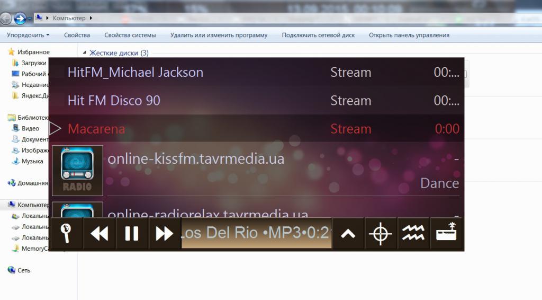Click the scrolling track info display
The width and height of the screenshot is (542, 300).
pyautogui.click(x=257, y=234)
